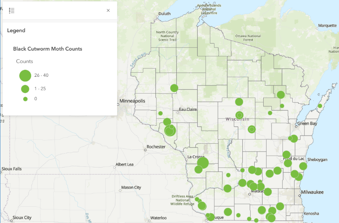The height and width of the screenshot is (223, 339).
Task: Click the North Country National Scenic Trail label
Action: [167, 36]
